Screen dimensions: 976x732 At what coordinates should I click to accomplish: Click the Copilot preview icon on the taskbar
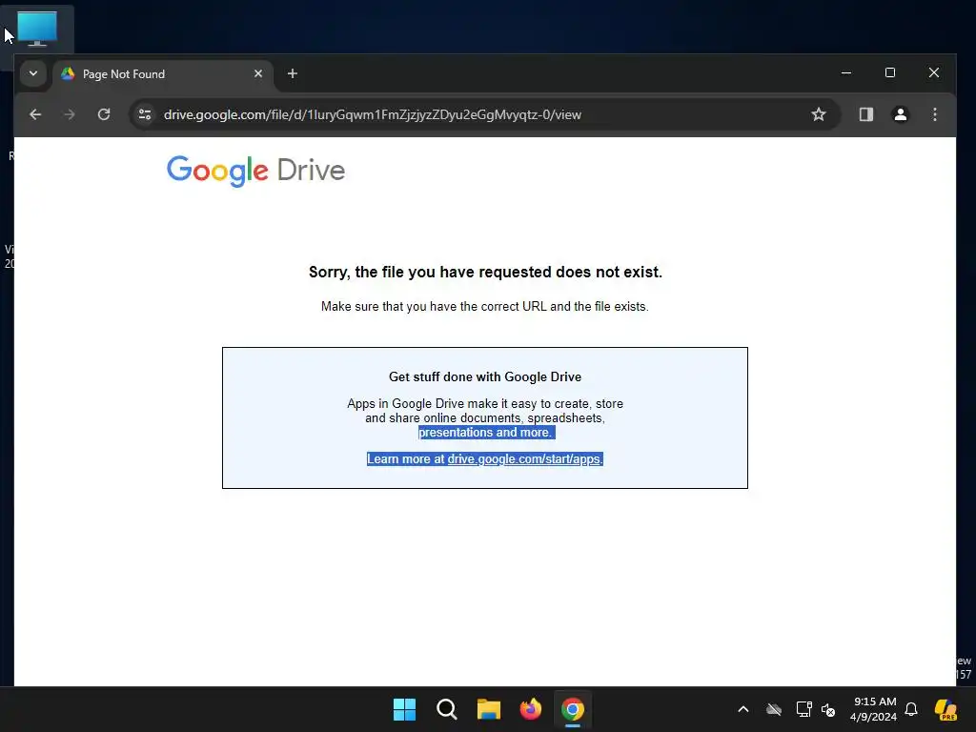coord(945,709)
